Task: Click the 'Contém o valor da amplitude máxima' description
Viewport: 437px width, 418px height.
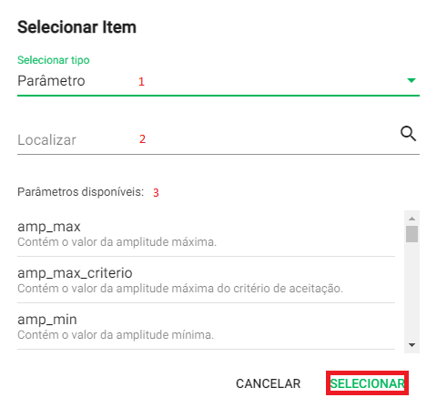Action: click(117, 242)
